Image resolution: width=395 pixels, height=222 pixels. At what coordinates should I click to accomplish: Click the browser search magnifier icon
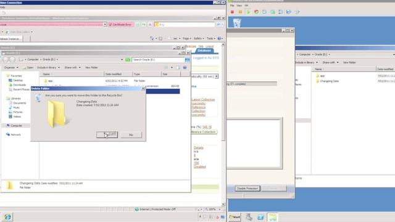218,25
